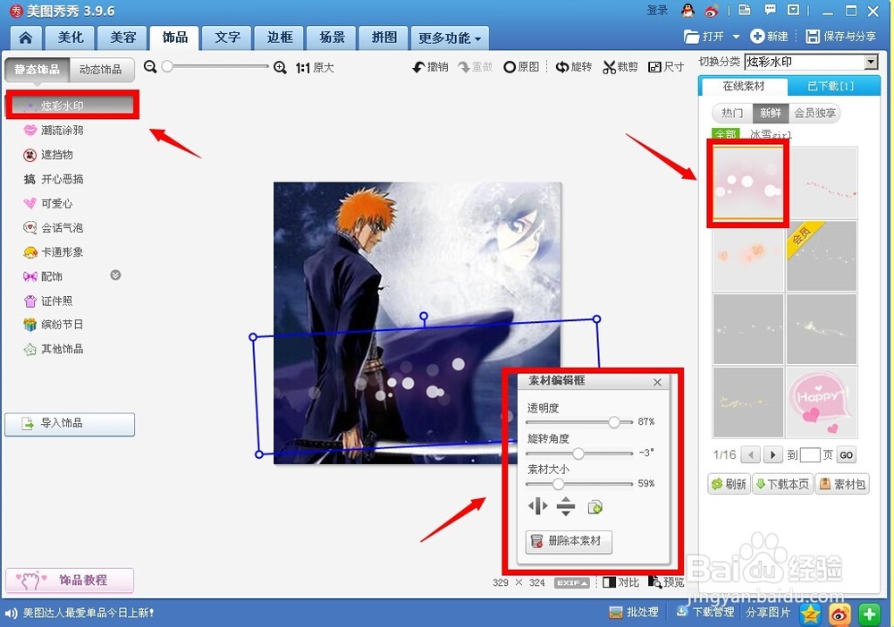Click 删除本素材 delete button
The width and height of the screenshot is (894, 627).
(x=569, y=541)
